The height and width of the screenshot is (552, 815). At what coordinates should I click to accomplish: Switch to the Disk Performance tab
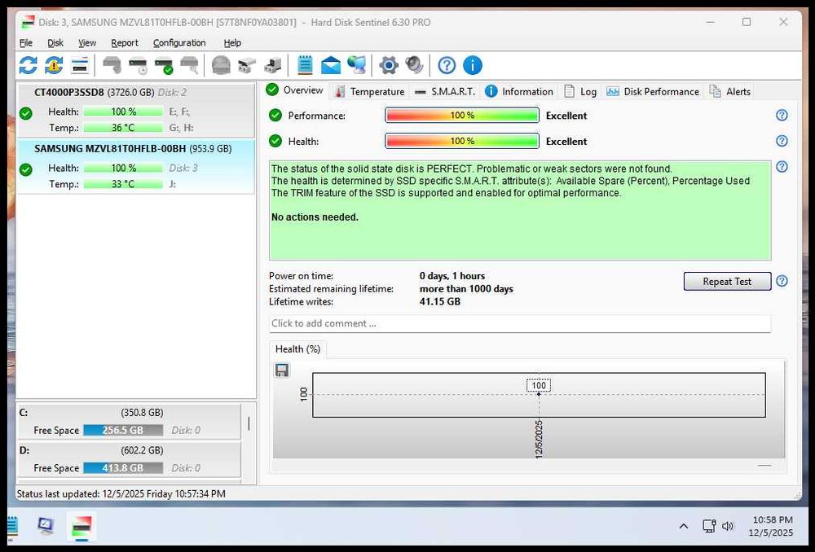coord(653,91)
